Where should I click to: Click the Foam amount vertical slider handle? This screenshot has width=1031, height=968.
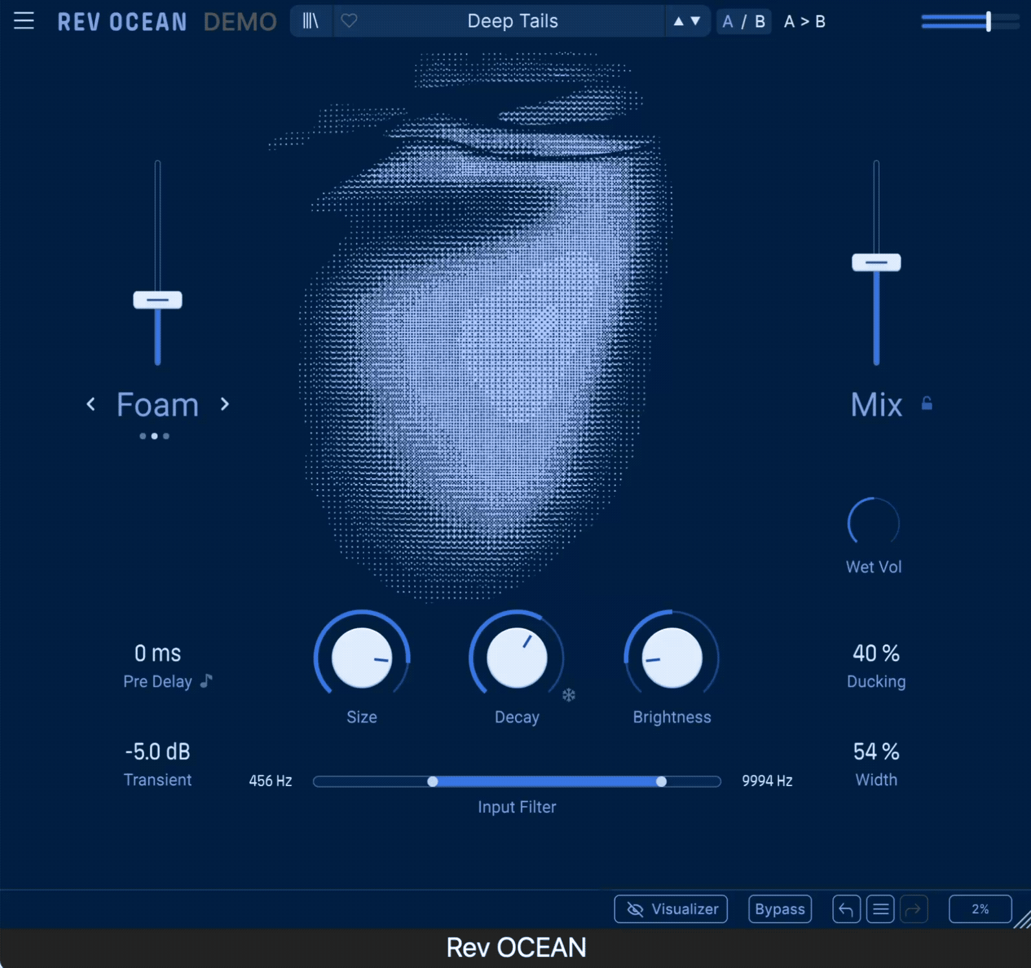(x=158, y=300)
